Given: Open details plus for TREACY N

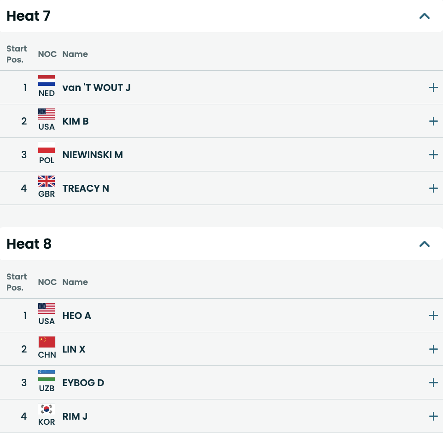Looking at the screenshot, I should point(433,188).
